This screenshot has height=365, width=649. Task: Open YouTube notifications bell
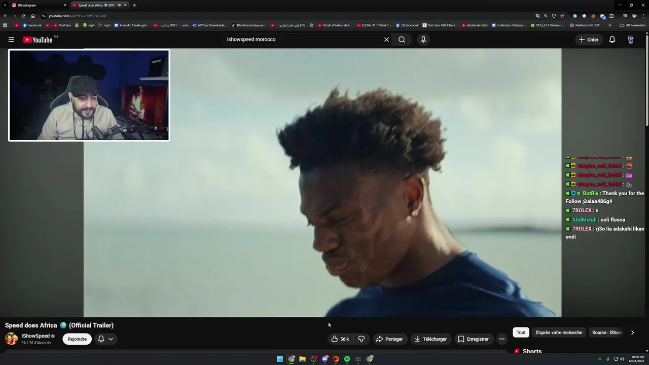[x=612, y=40]
